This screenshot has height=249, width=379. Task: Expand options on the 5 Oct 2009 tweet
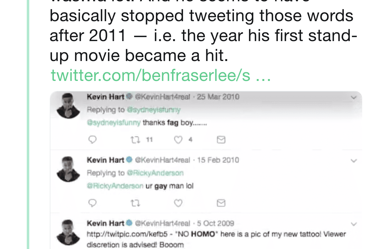click(x=353, y=224)
